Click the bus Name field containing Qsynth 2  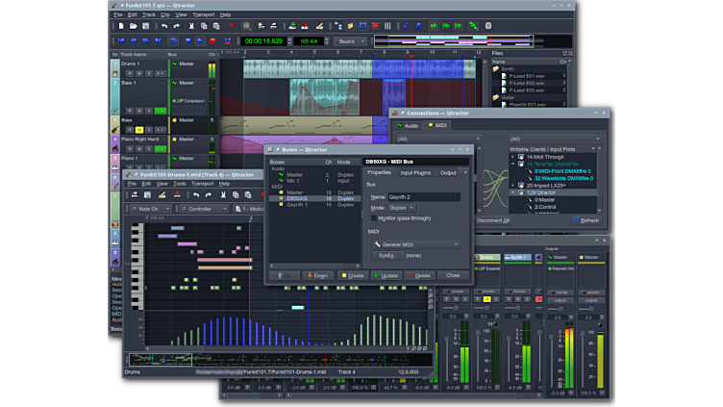pyautogui.click(x=423, y=196)
